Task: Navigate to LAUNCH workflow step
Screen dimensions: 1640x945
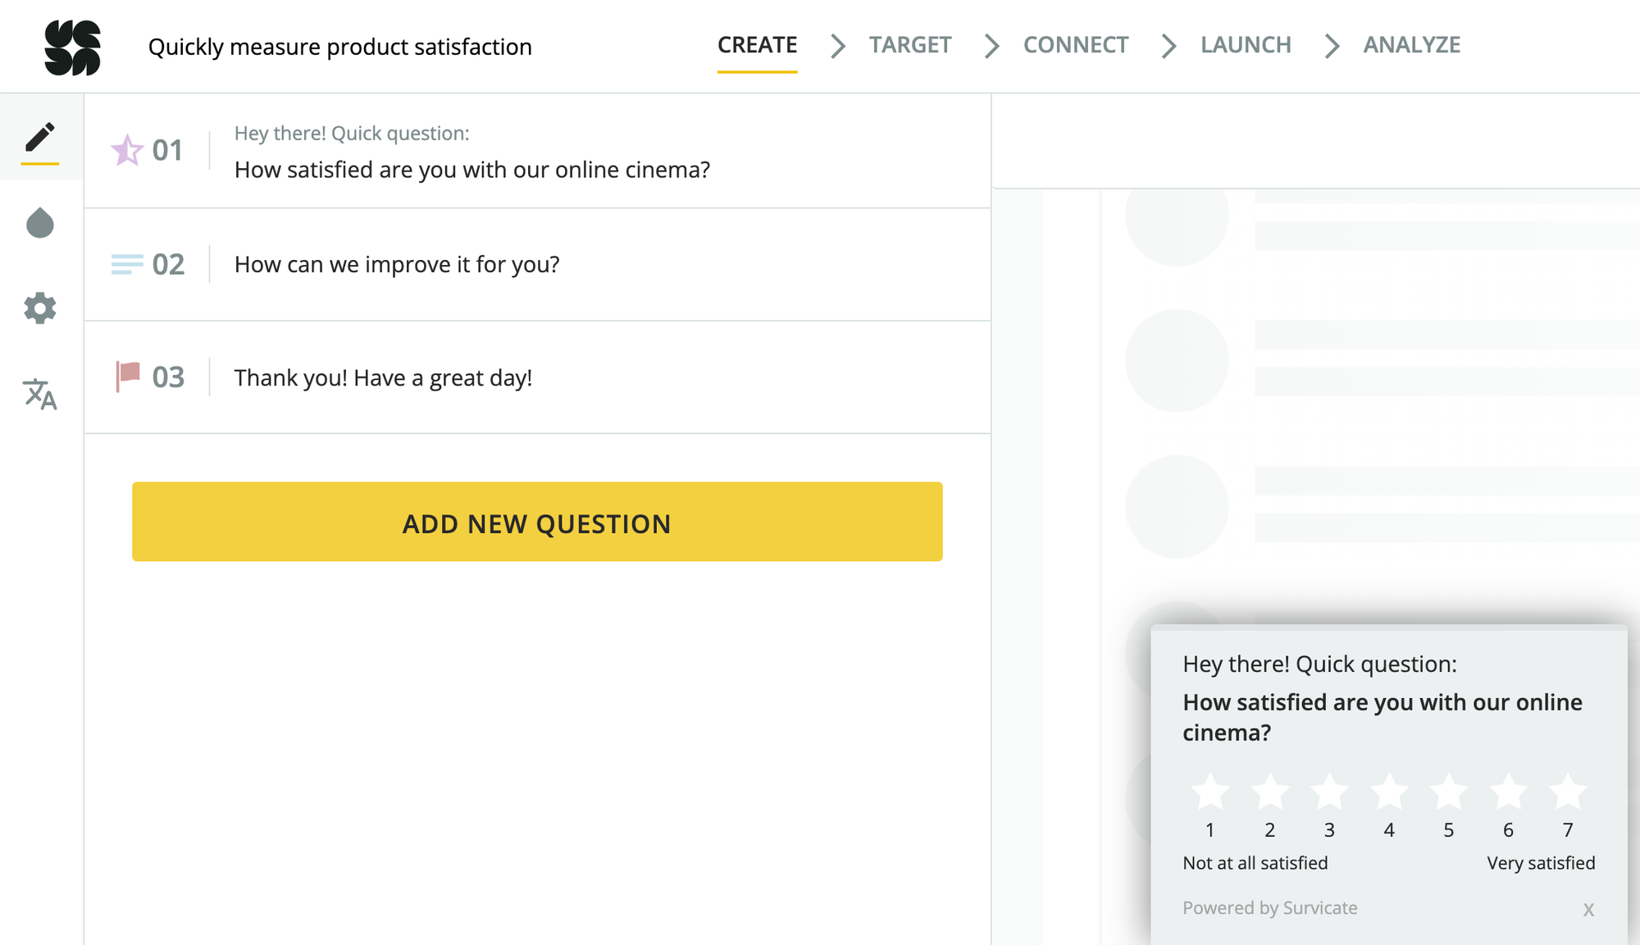Action: (x=1245, y=45)
